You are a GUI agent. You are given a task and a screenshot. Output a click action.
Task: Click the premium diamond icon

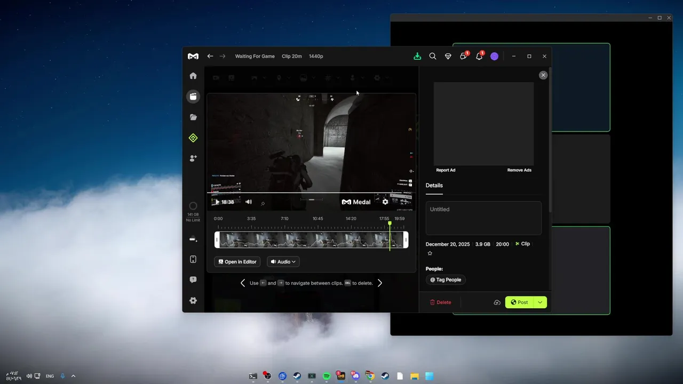pyautogui.click(x=448, y=56)
